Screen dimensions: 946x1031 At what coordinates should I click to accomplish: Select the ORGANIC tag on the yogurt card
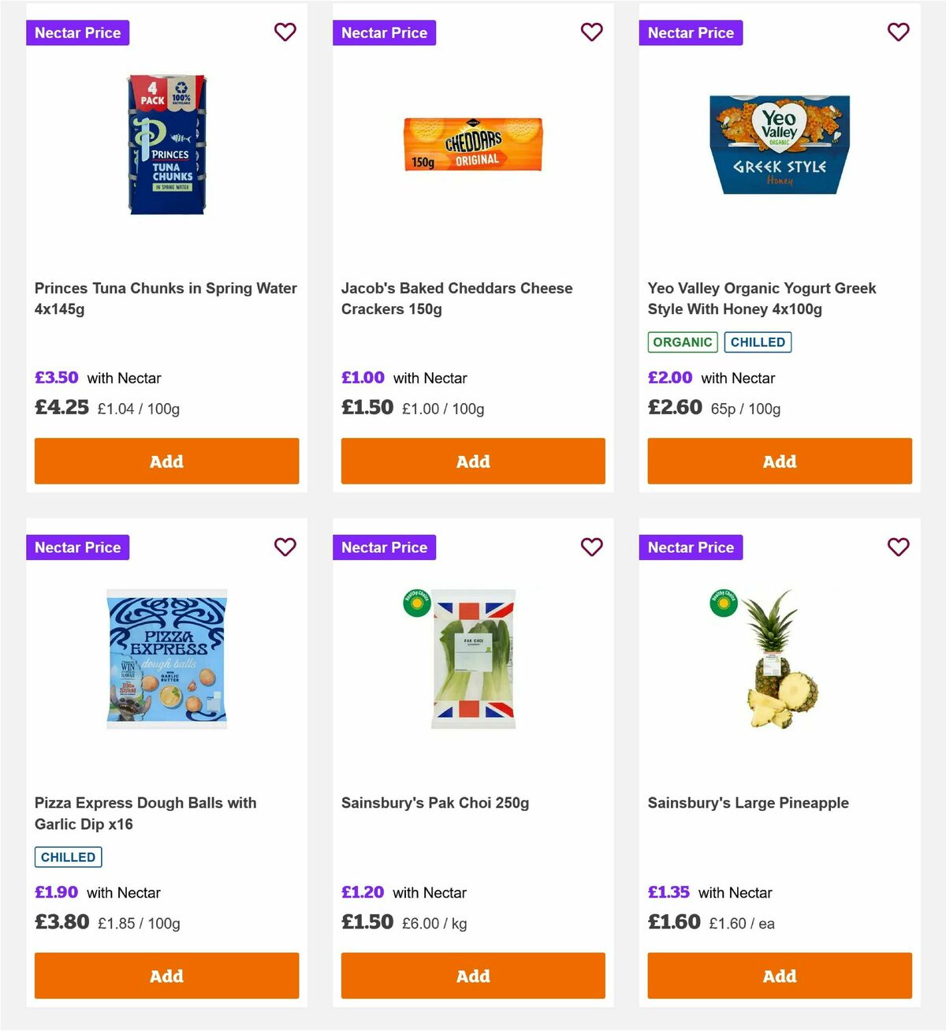pyautogui.click(x=682, y=342)
